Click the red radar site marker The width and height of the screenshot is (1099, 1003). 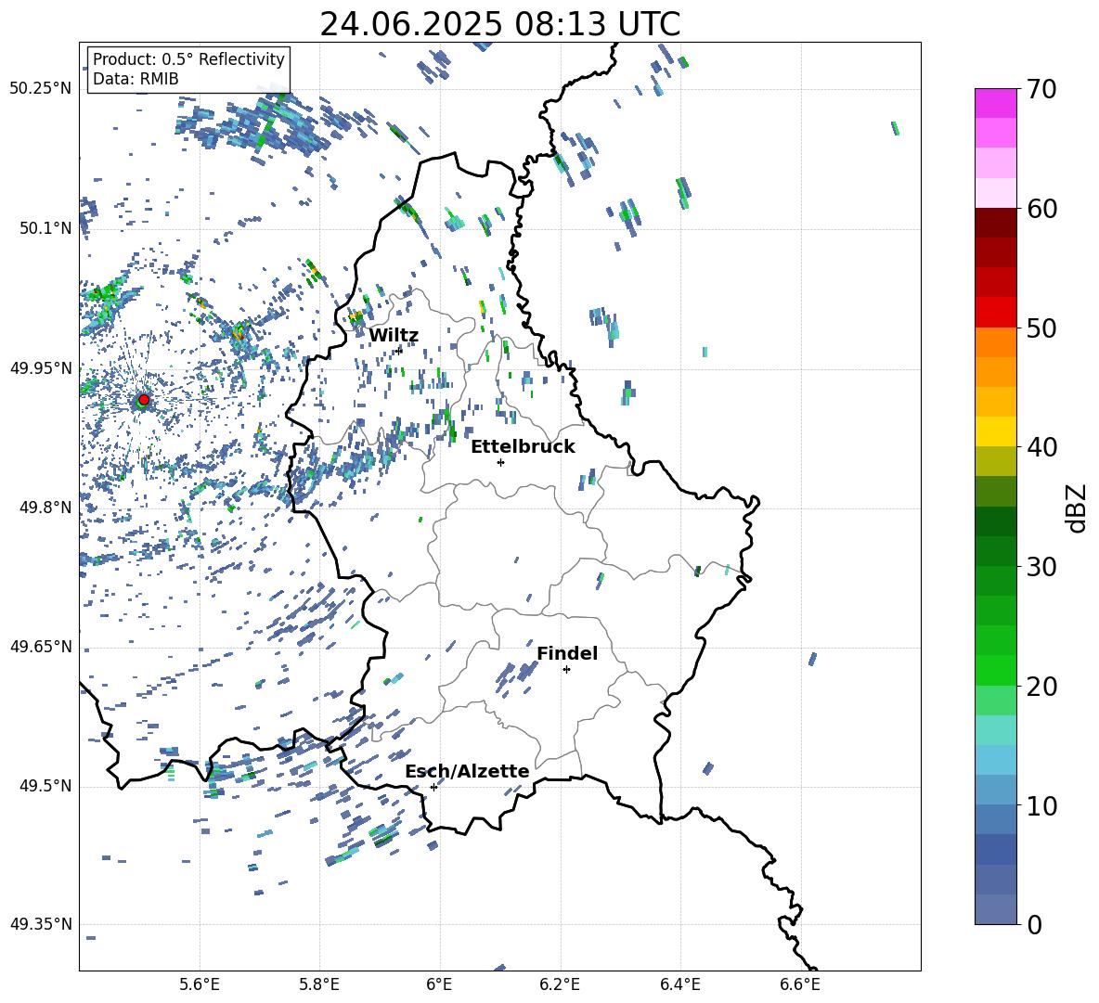pyautogui.click(x=144, y=399)
